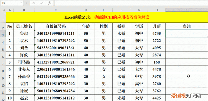
Task: Select salary cell 168
Action: tap(157, 62)
